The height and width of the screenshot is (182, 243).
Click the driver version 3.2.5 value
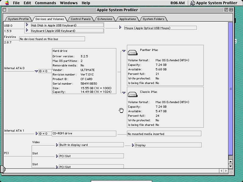[84, 56]
